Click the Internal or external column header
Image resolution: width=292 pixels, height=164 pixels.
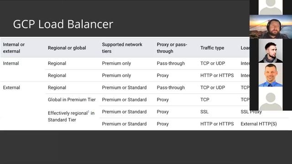14,48
